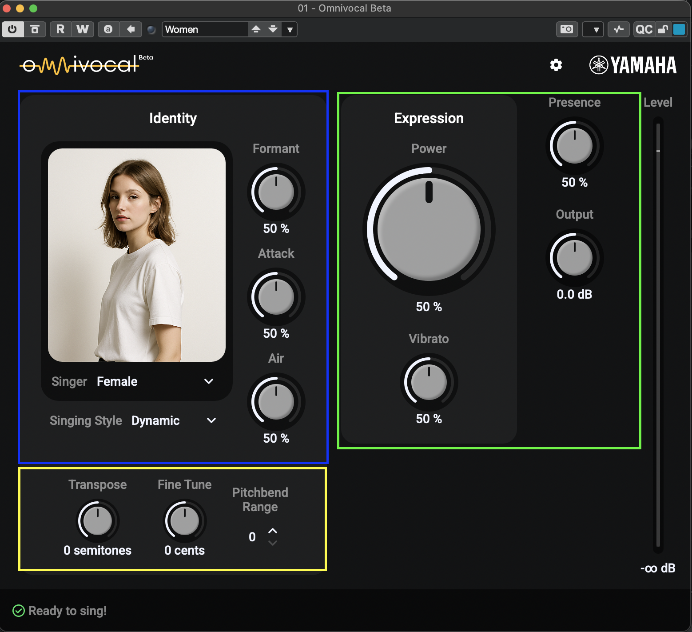The width and height of the screenshot is (692, 632).
Task: Toggle the R read automation button
Action: (x=60, y=29)
